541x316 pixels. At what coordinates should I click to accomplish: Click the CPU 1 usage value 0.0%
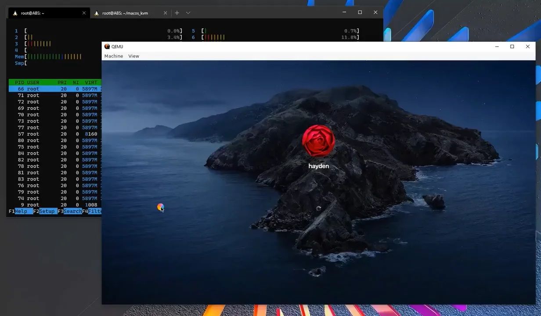pyautogui.click(x=174, y=31)
